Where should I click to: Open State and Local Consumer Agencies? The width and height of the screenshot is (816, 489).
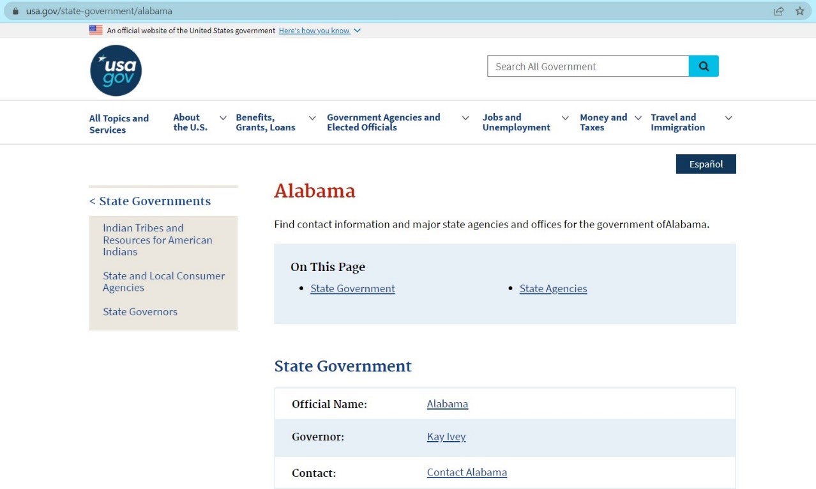164,282
